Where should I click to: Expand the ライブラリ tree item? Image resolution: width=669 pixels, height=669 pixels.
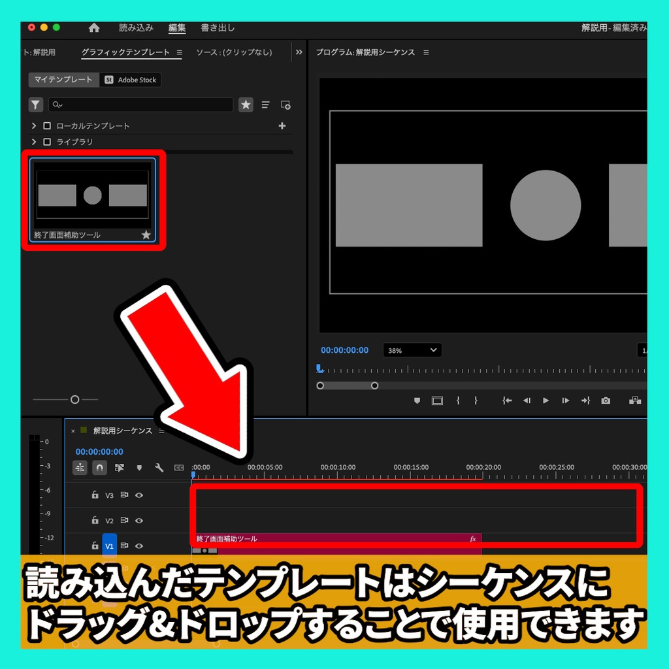pyautogui.click(x=33, y=142)
